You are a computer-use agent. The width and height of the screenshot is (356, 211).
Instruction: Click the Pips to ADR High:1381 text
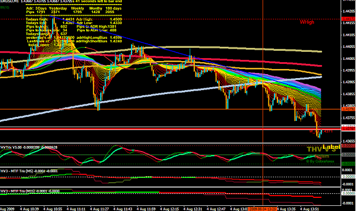tap(96, 27)
